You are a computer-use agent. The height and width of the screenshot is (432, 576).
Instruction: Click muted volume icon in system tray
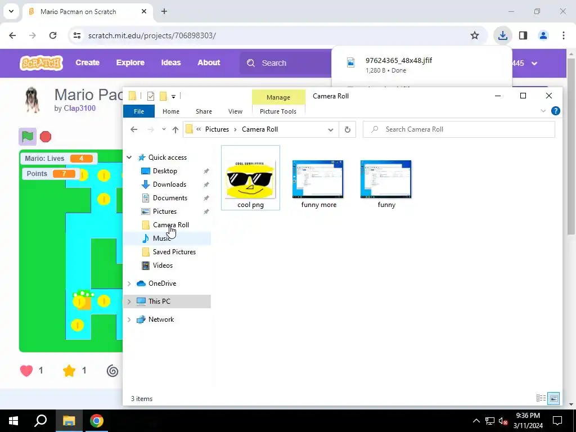click(503, 421)
